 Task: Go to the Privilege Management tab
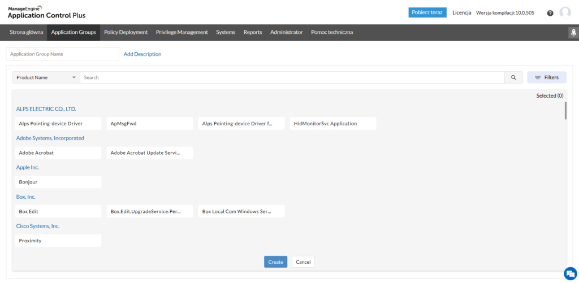click(x=182, y=32)
